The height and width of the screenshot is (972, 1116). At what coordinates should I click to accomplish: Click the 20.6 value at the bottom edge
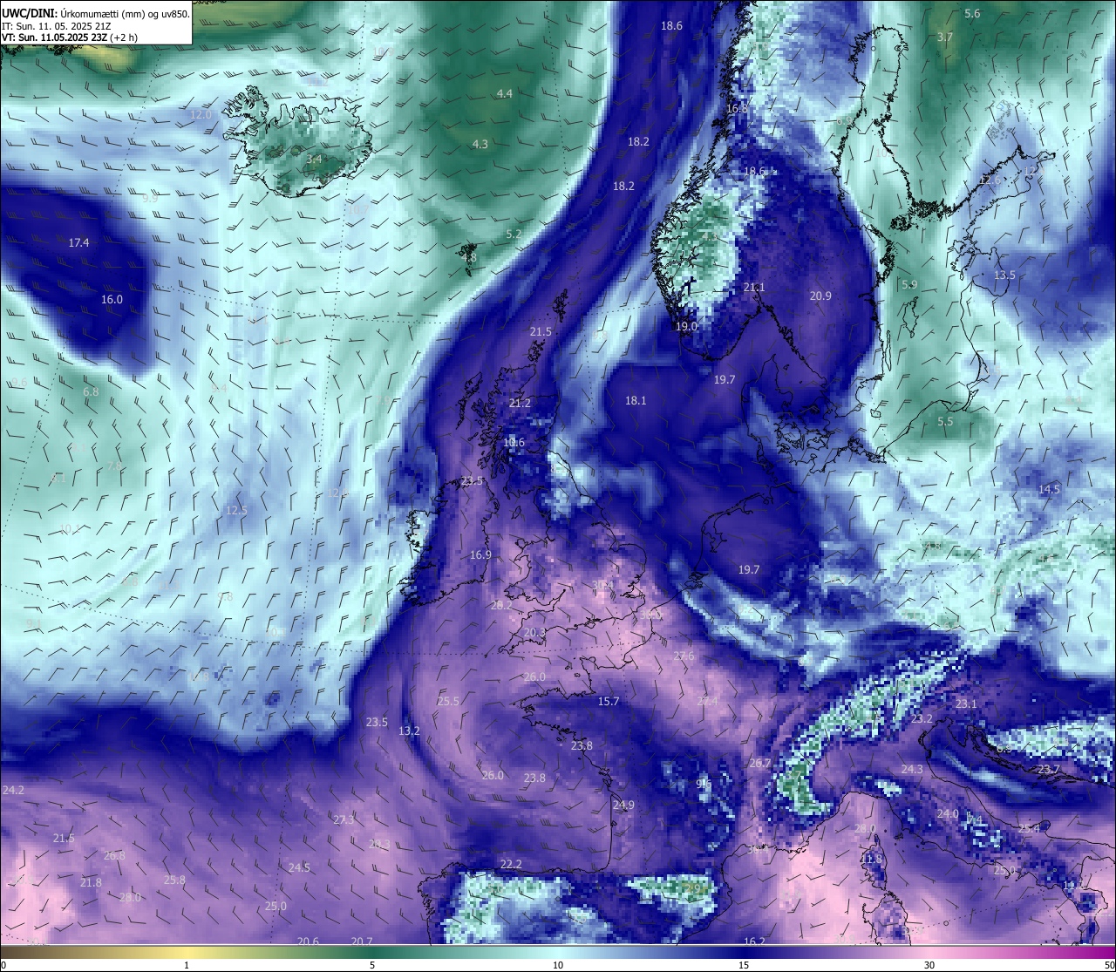click(308, 941)
